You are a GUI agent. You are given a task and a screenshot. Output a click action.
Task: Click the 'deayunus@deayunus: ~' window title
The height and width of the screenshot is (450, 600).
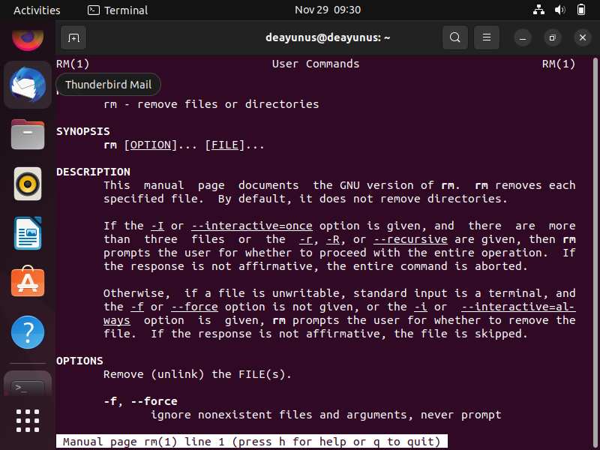click(328, 37)
